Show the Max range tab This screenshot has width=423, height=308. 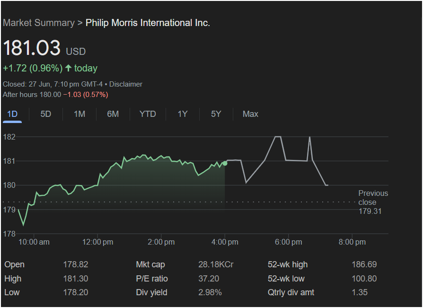(250, 114)
